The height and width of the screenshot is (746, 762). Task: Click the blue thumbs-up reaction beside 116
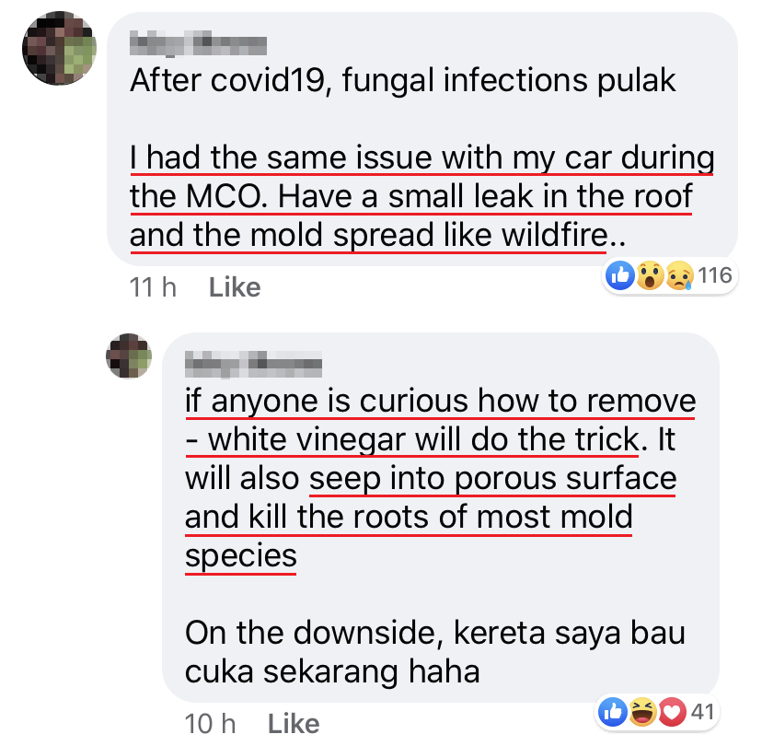click(x=620, y=275)
